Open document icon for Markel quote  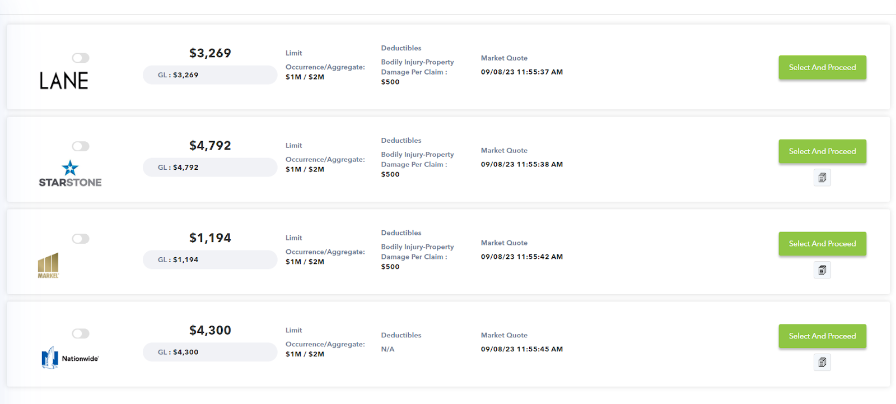click(822, 270)
